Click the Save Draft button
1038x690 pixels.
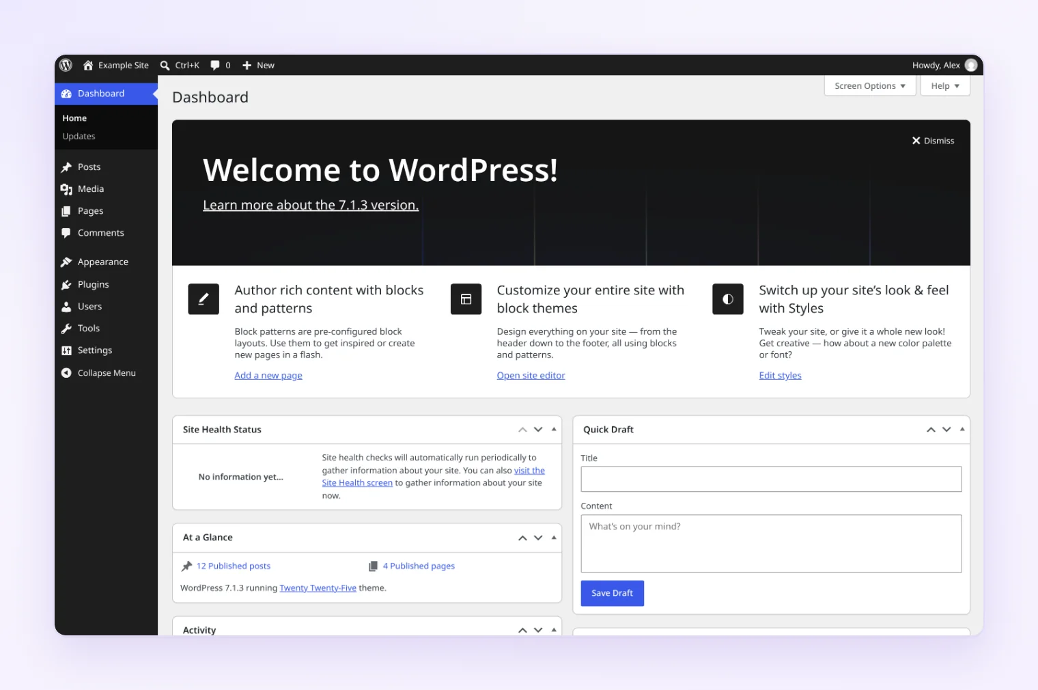click(613, 593)
